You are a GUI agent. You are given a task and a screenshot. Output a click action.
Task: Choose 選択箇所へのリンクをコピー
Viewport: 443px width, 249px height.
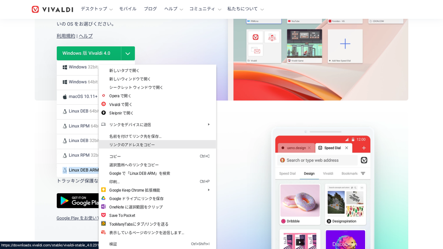pyautogui.click(x=158, y=165)
